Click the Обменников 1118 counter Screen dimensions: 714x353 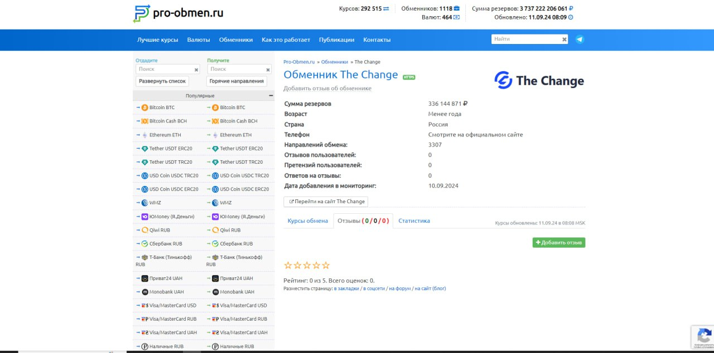tap(431, 8)
